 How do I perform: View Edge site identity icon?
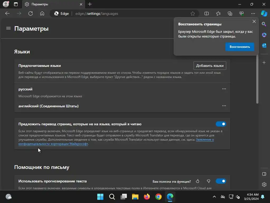pos(61,13)
